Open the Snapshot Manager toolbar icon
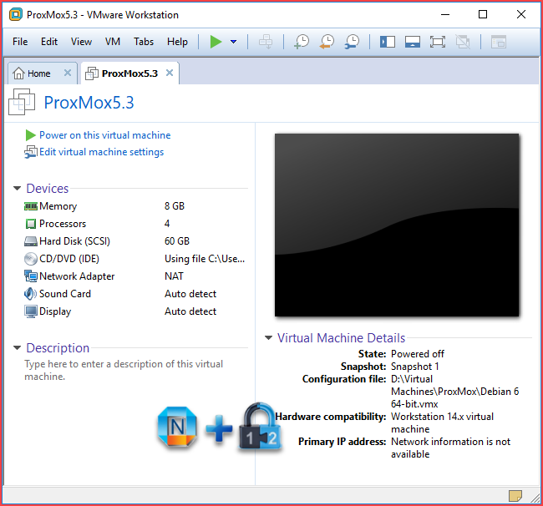Image resolution: width=543 pixels, height=506 pixels. click(353, 42)
